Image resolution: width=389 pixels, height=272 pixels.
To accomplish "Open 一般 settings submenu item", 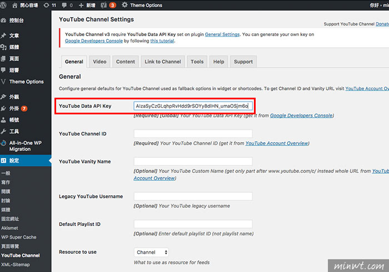I will coord(6,173).
